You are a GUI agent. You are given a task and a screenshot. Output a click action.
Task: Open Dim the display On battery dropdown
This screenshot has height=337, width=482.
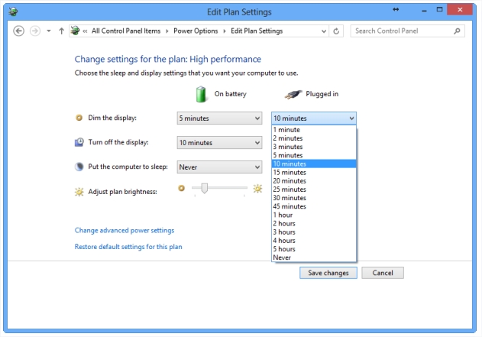pos(219,118)
